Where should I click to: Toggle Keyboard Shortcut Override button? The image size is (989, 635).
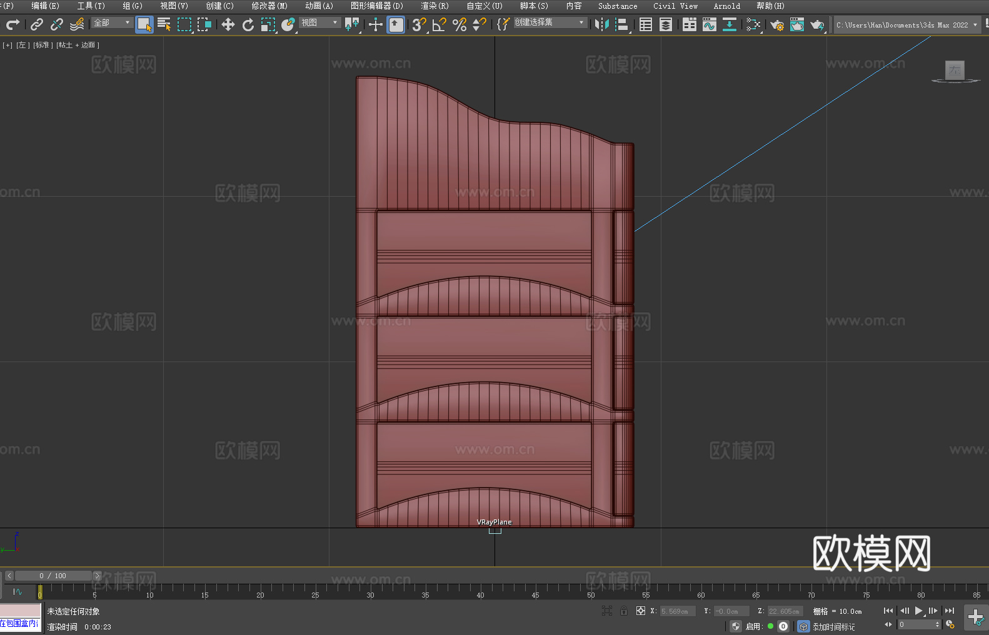[396, 24]
